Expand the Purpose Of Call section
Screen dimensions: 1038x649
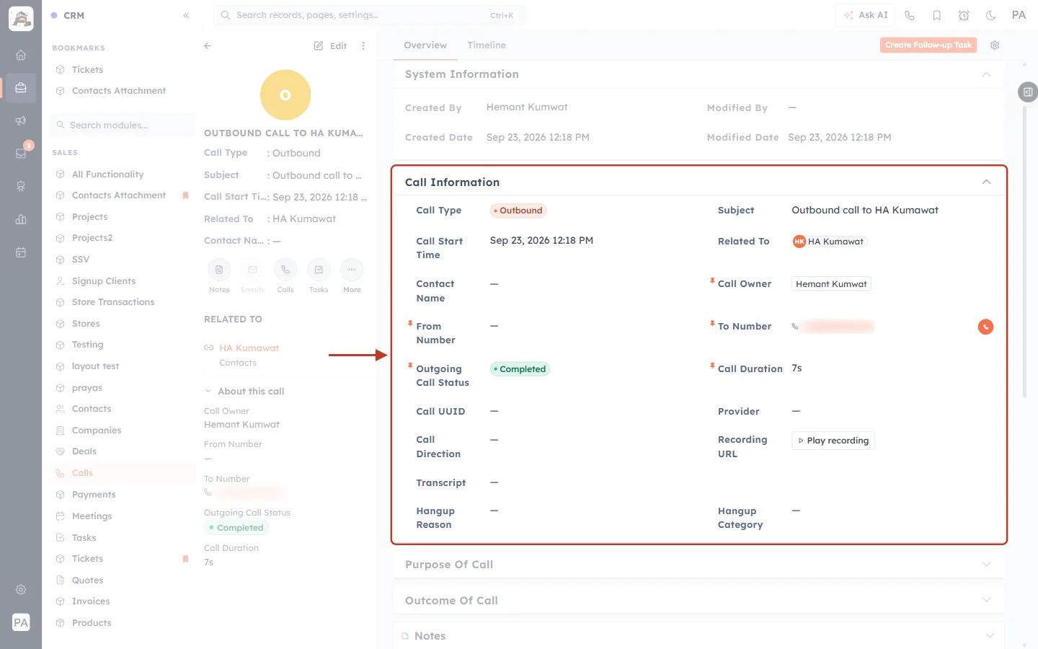(x=986, y=564)
